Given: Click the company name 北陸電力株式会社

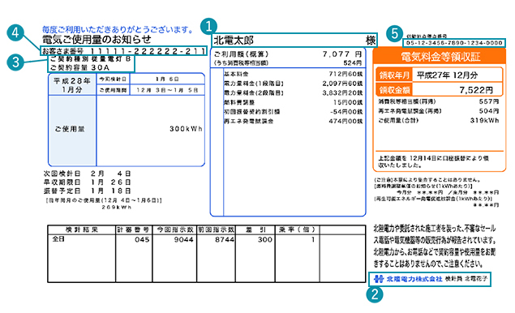Looking at the screenshot, I should click(x=414, y=279).
